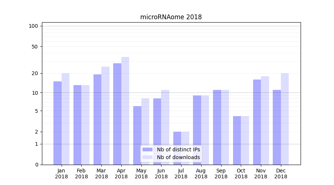Click the May distinct IPs bar
Image resolution: width=334 pixels, height=185 pixels.
coord(137,135)
